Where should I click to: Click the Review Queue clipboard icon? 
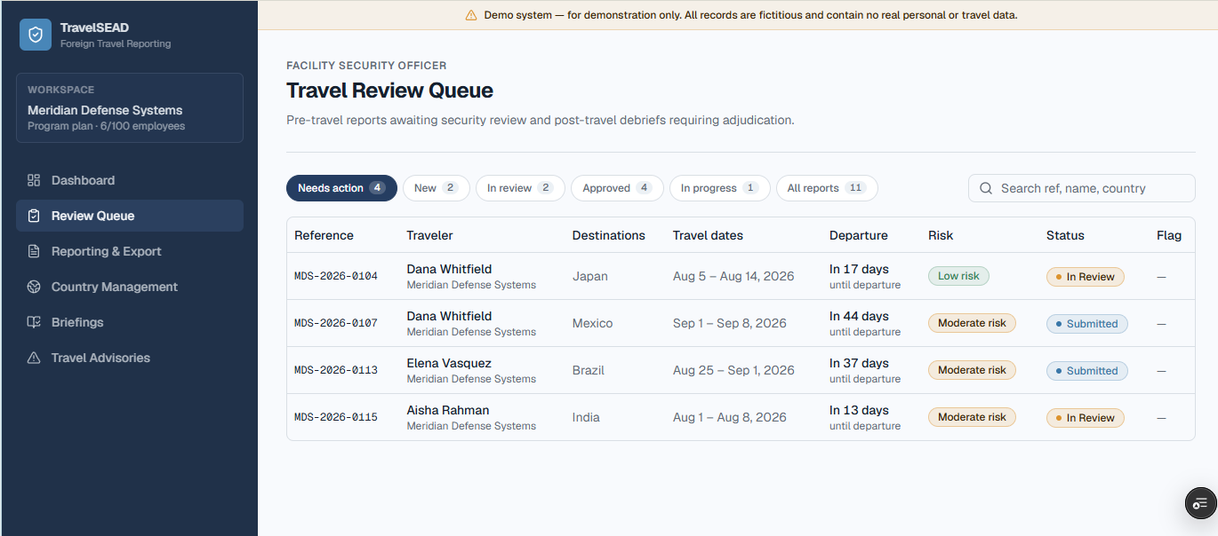pyautogui.click(x=34, y=216)
